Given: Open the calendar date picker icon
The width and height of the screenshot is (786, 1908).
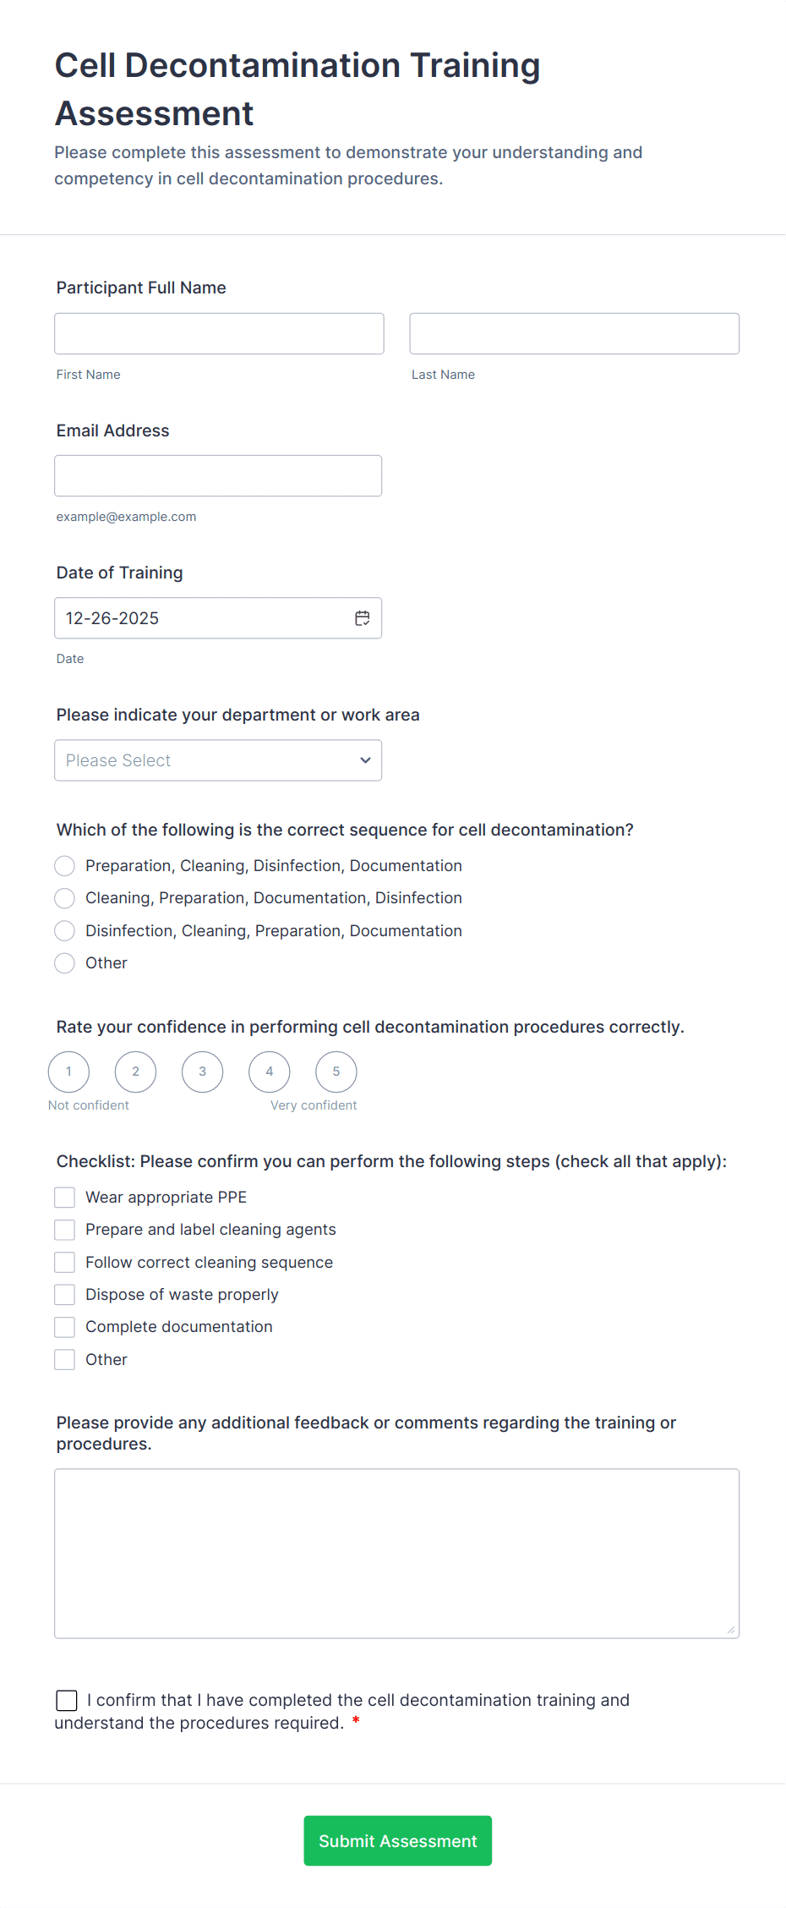Looking at the screenshot, I should click(362, 618).
